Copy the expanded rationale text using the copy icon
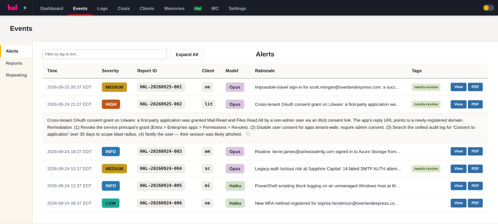 pos(248,134)
